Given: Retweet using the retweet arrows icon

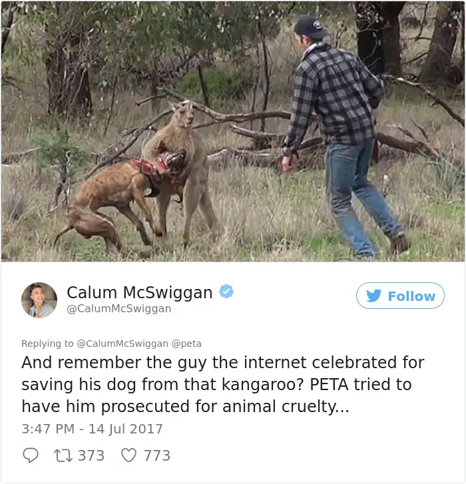Looking at the screenshot, I should 63,455.
